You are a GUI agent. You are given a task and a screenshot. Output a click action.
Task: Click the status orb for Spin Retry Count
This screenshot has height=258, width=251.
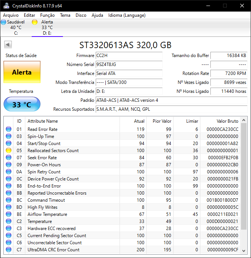click(x=9, y=172)
